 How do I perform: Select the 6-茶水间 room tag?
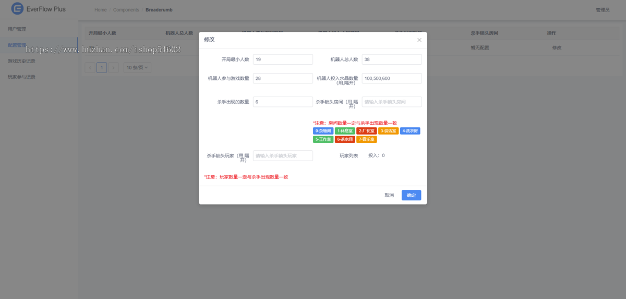(345, 139)
